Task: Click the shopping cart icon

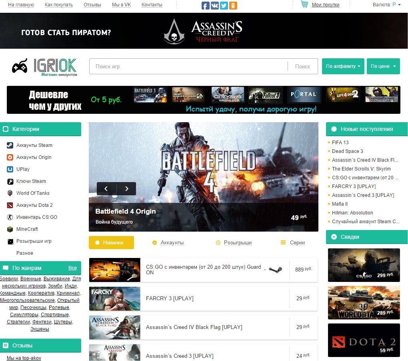Action: point(304,4)
